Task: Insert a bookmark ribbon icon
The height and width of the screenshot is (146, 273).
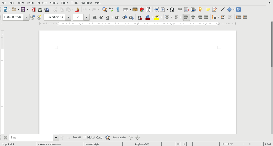Action: 200,9
